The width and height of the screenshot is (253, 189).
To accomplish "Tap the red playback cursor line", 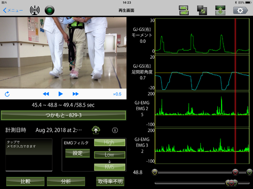I will (235, 91).
